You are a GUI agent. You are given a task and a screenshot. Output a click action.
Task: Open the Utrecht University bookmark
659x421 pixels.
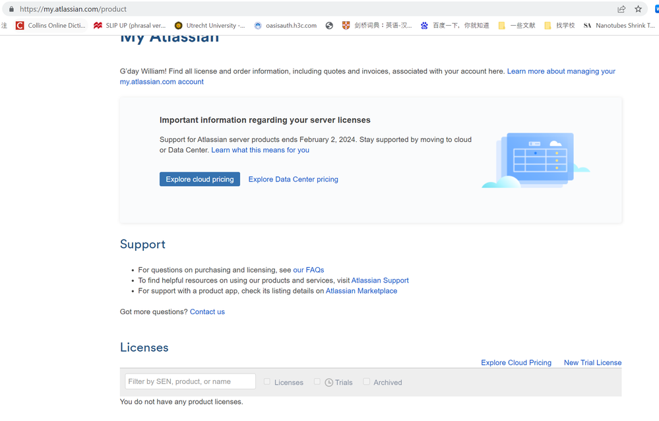tap(209, 25)
